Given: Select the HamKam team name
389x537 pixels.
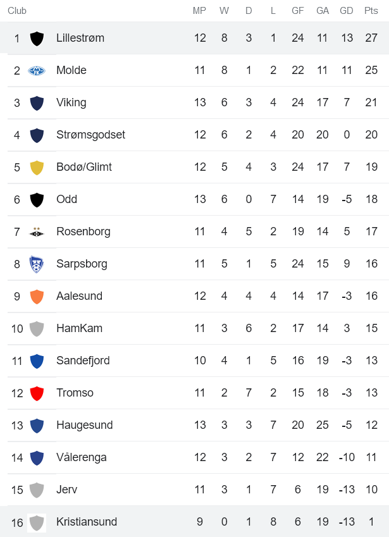Looking at the screenshot, I should point(79,328).
